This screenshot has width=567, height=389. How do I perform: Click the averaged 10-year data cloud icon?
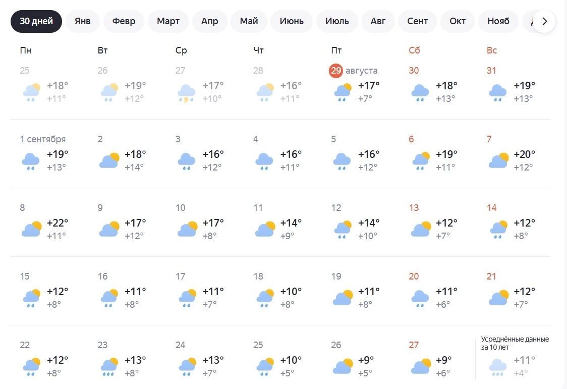coord(498,367)
